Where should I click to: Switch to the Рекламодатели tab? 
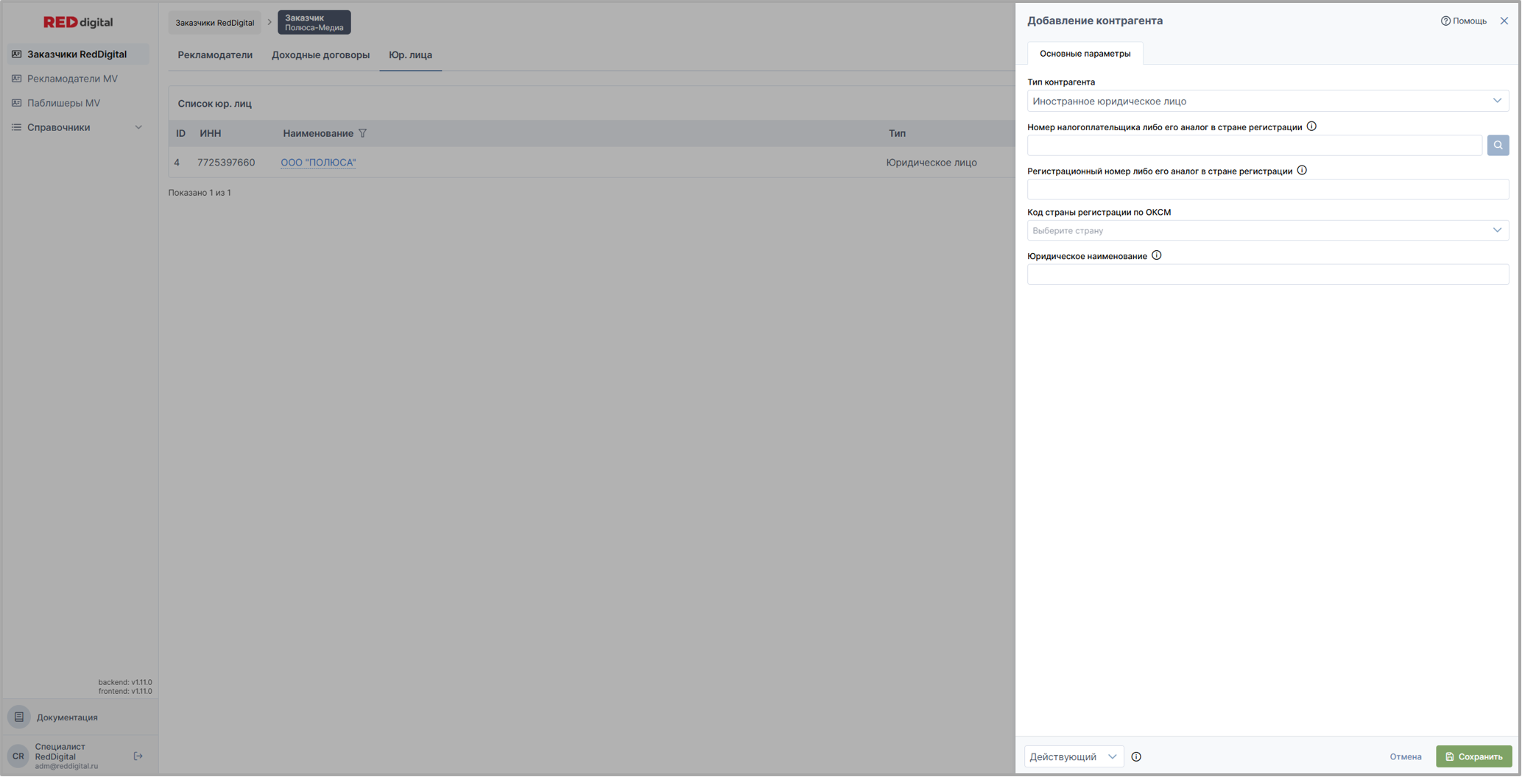214,54
